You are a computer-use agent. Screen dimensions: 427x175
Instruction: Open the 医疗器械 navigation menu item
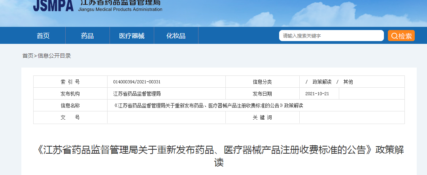pyautogui.click(x=132, y=36)
